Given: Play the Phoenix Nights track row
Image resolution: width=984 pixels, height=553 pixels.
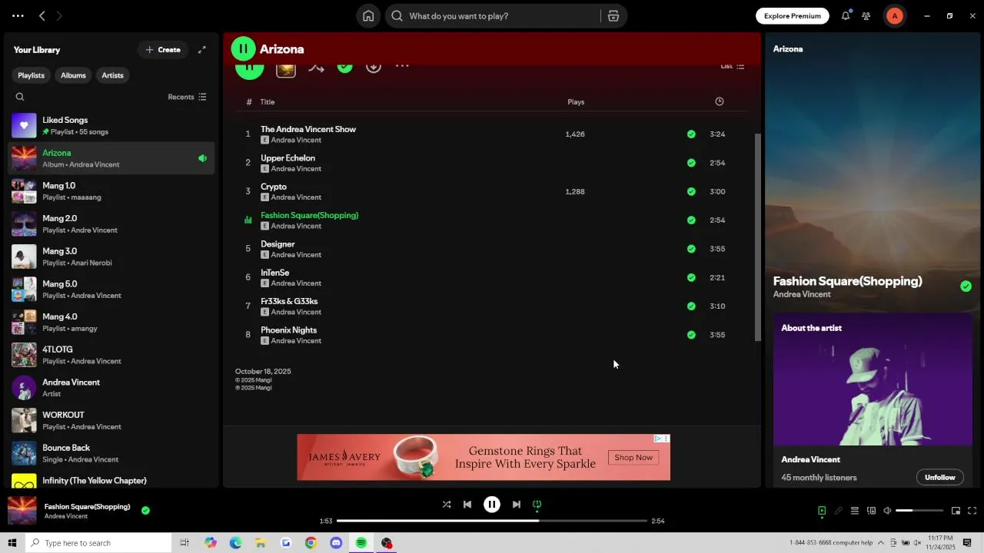Looking at the screenshot, I should click(x=492, y=335).
